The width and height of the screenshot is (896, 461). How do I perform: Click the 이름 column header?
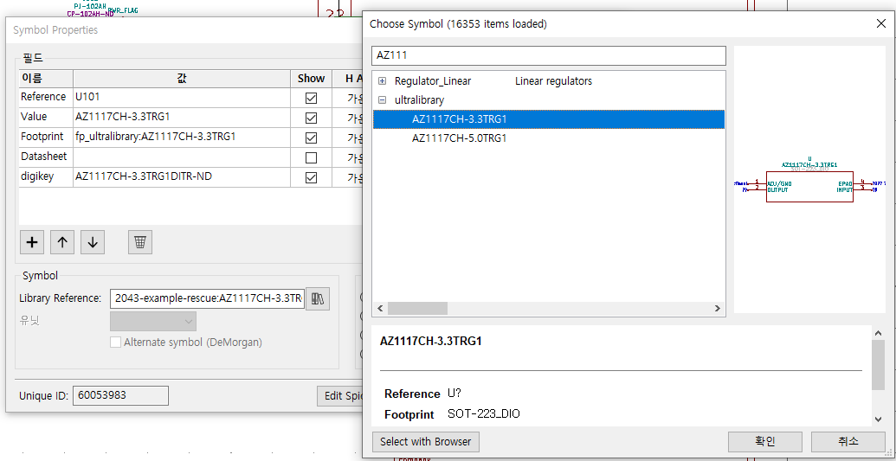(x=46, y=78)
